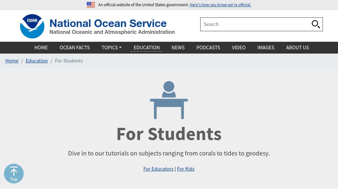Expand the Here's how you know official disclosure
Viewport: 338px width, 190px height.
point(220,5)
